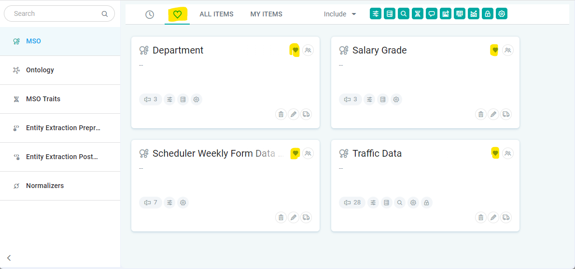Click the lock icon in the top toolbar

coord(488,14)
